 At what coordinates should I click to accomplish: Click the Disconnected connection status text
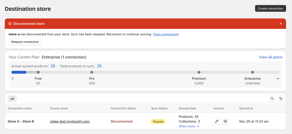click(121, 121)
